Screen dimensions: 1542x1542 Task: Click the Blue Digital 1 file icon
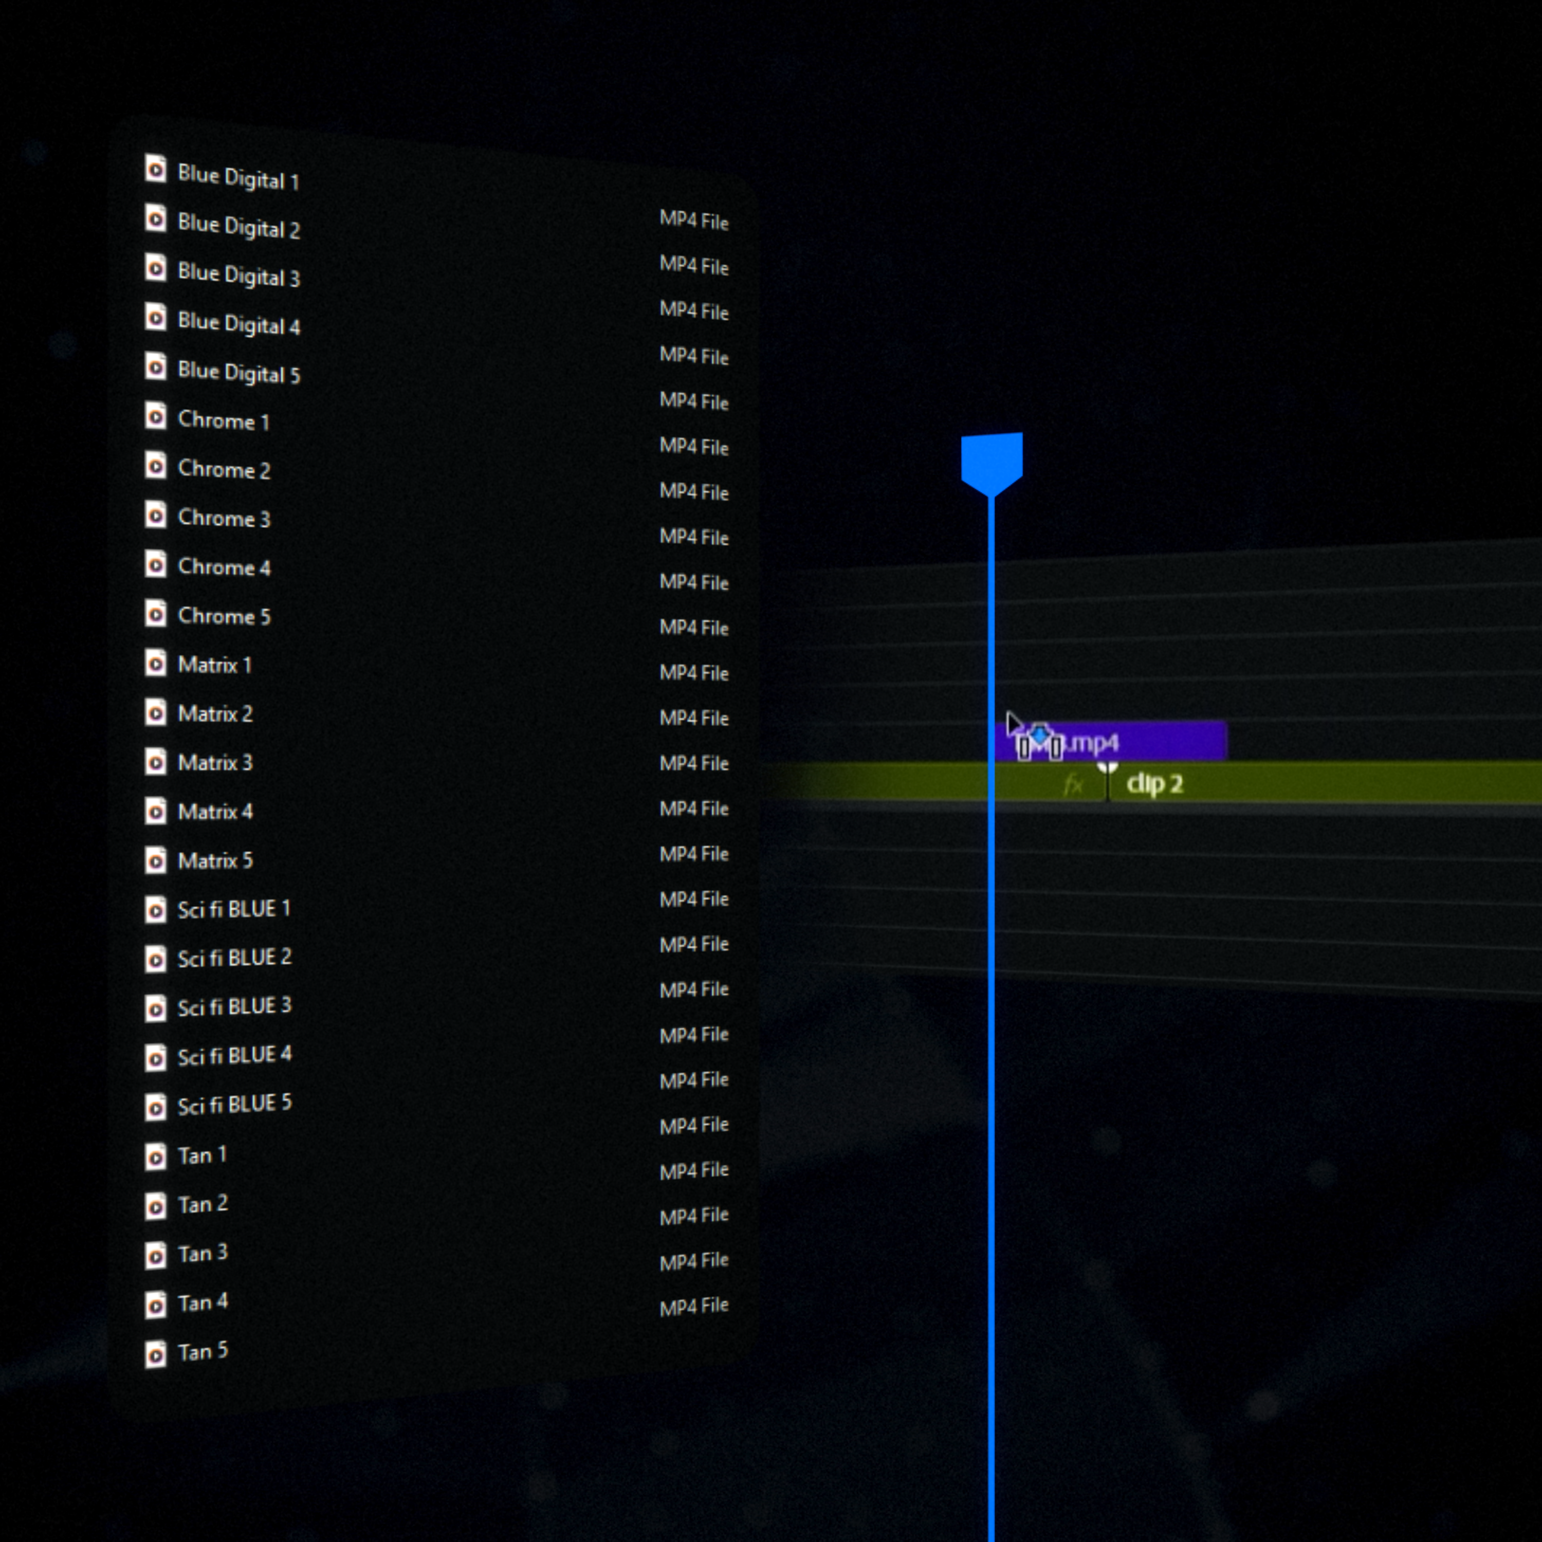click(156, 169)
